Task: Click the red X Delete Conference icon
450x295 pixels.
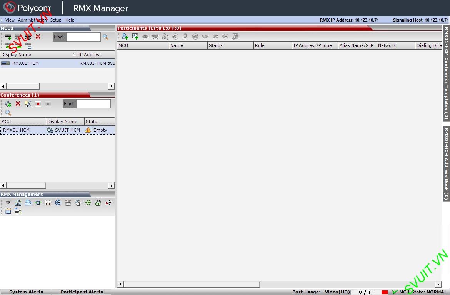Action: [18, 103]
